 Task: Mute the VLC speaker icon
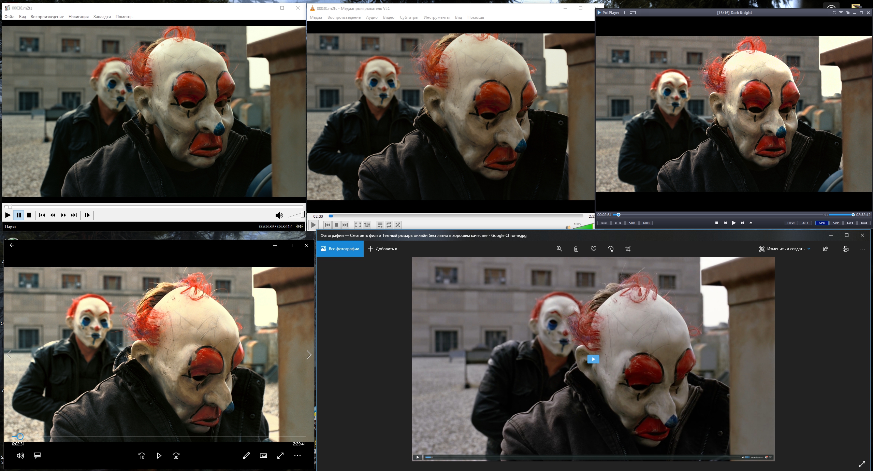(568, 227)
